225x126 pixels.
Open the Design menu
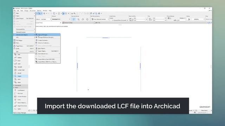tap(26, 11)
